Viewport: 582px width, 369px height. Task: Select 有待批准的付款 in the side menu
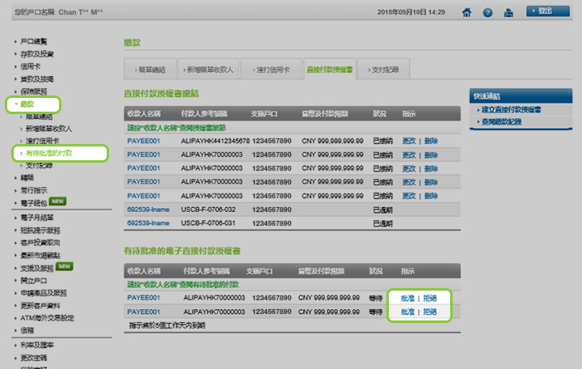point(48,153)
